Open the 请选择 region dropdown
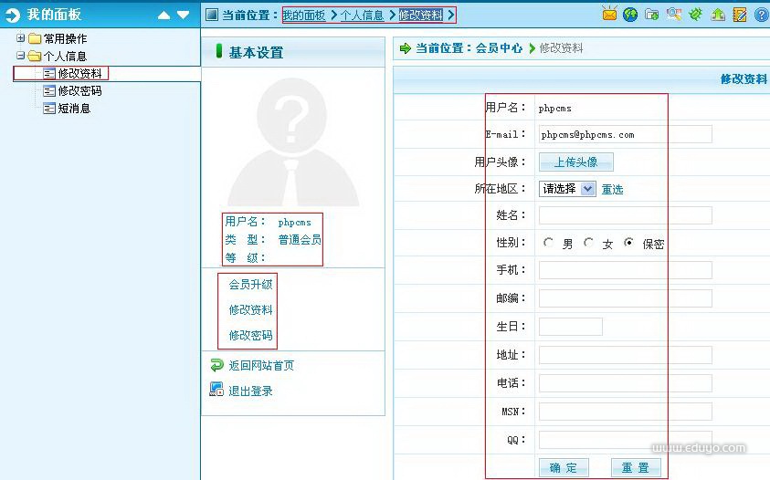 click(x=567, y=189)
